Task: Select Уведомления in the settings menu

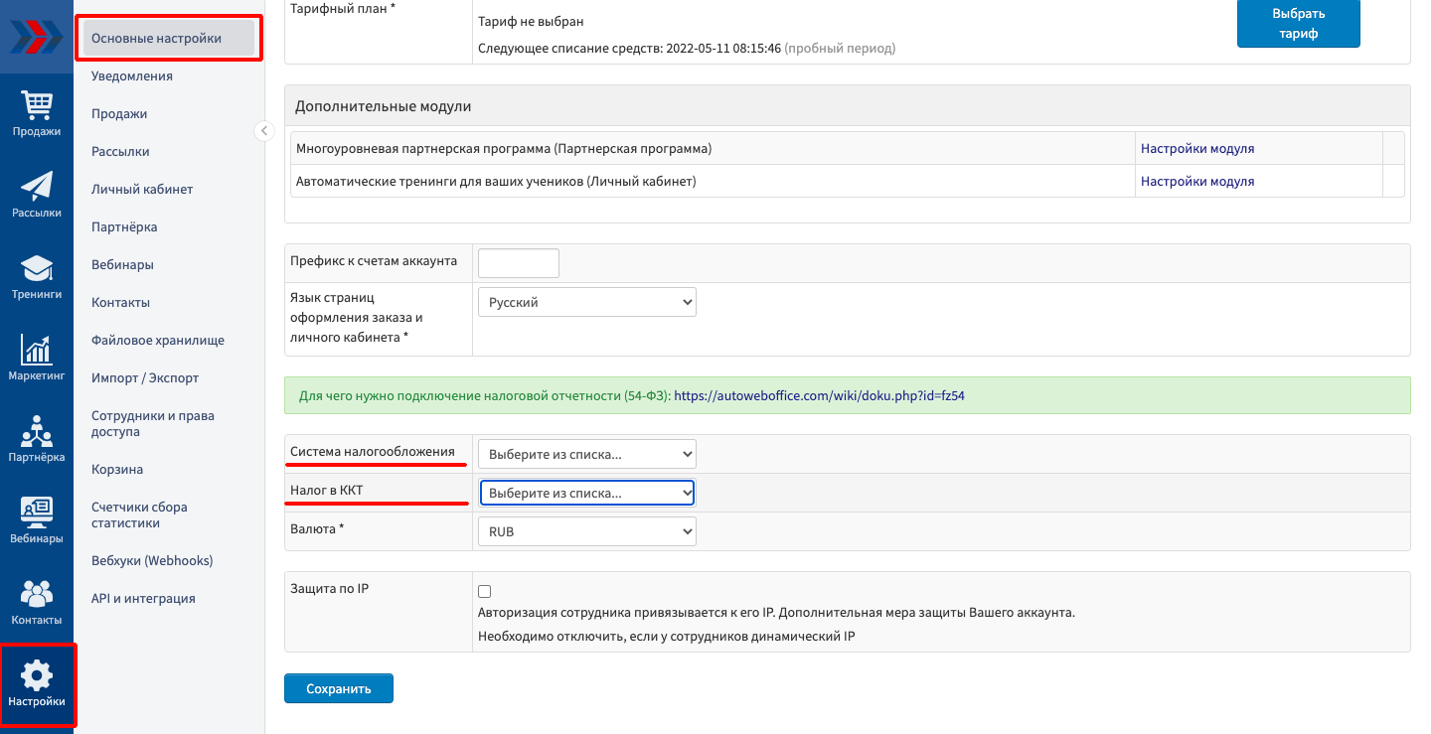Action: point(132,75)
